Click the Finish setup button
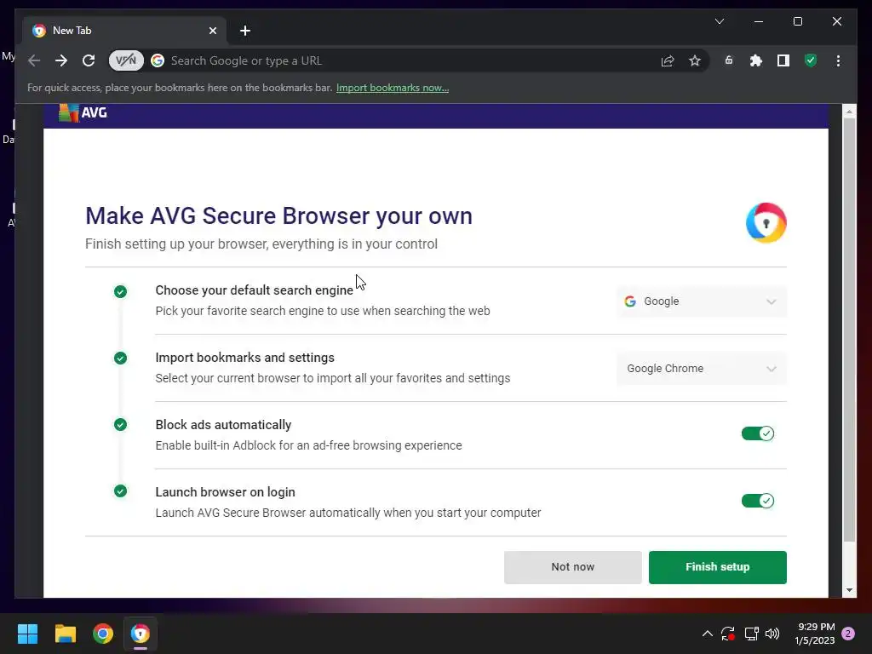872x654 pixels. pyautogui.click(x=717, y=567)
